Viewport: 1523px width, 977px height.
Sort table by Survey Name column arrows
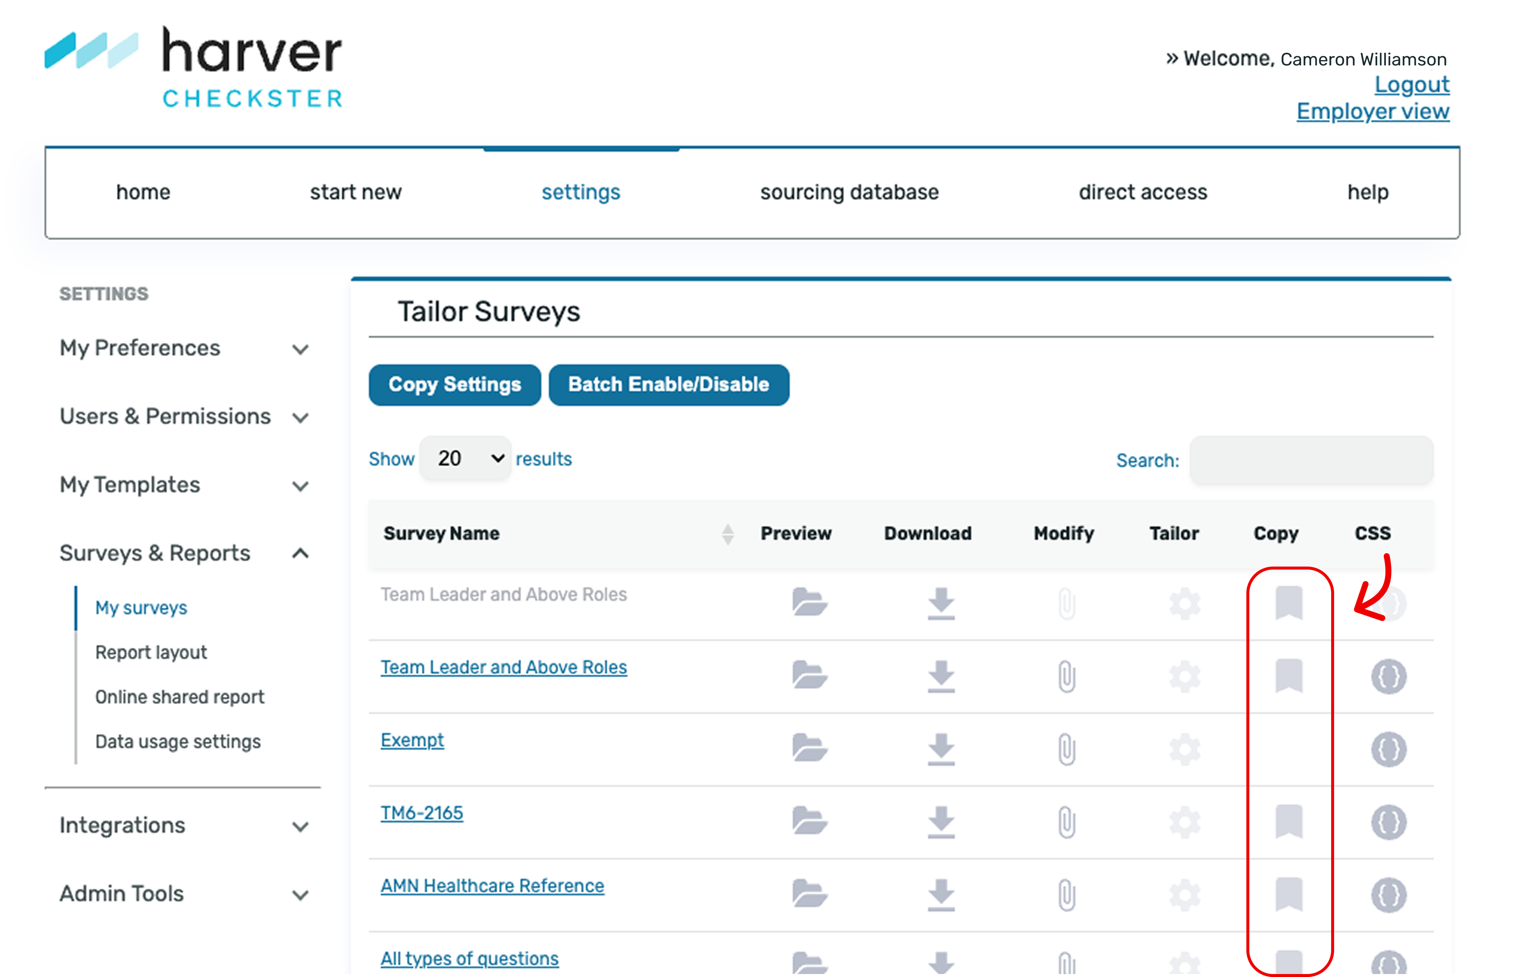[x=728, y=534]
